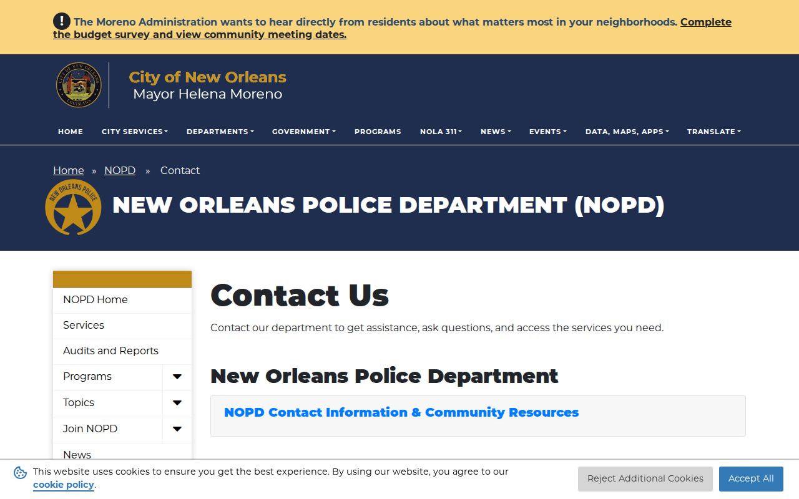Open Programs link in the sidebar

click(107, 377)
